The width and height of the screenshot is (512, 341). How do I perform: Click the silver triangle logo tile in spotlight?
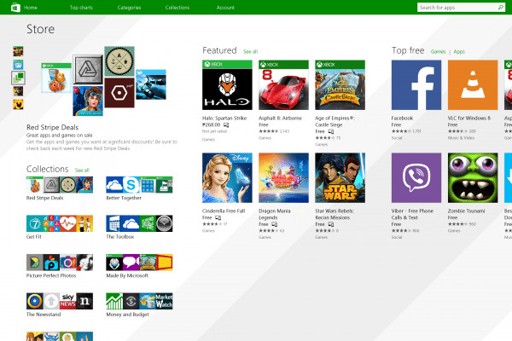88,70
